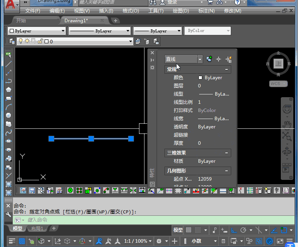Toggle grid display in status bar

click(189, 230)
